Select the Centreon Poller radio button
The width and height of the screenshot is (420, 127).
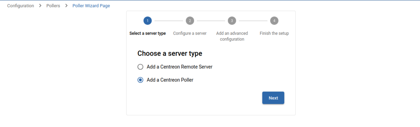tap(140, 80)
